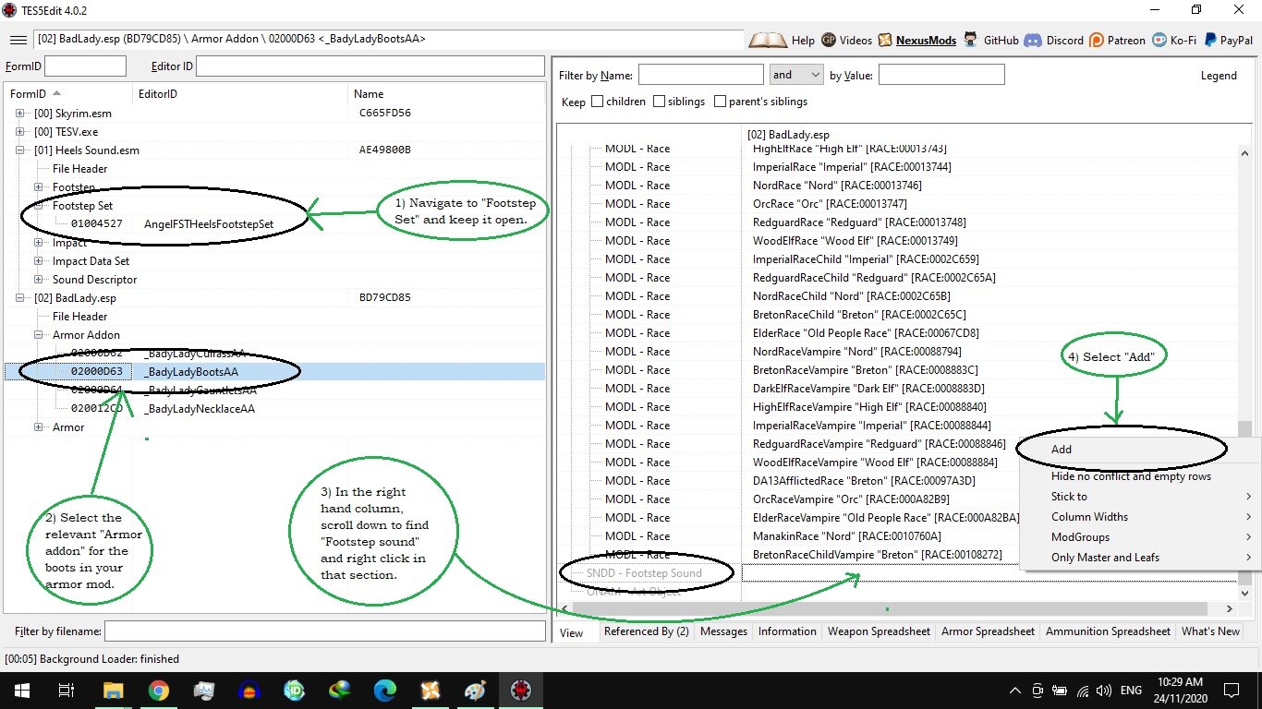Open the orange mod manager taskbar app
The width and height of the screenshot is (1262, 709).
click(x=430, y=691)
